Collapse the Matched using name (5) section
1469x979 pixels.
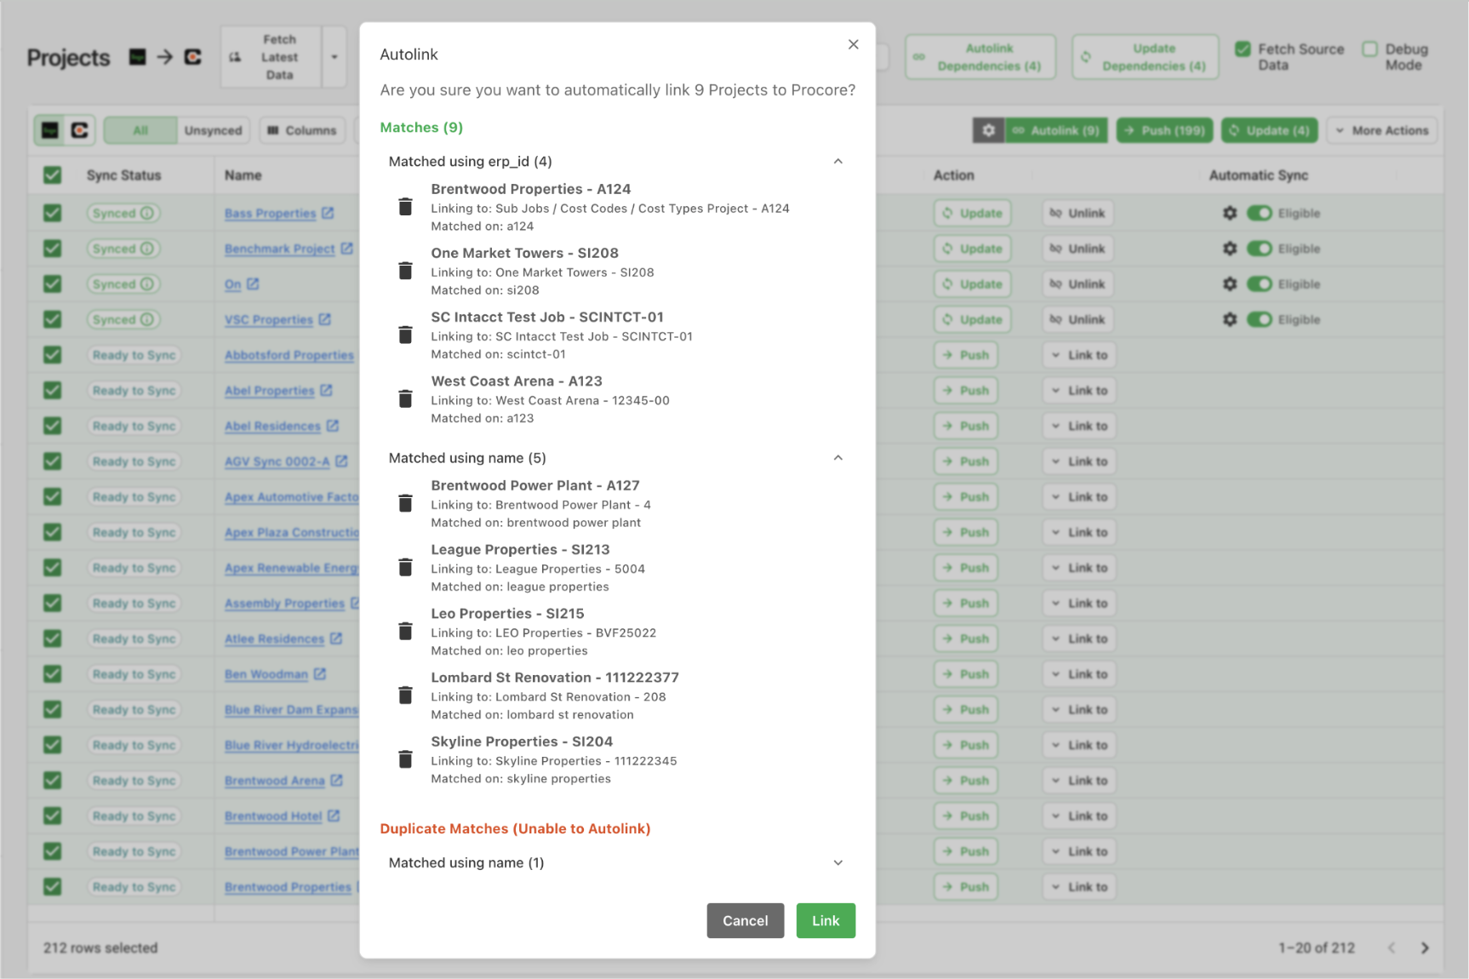pos(837,458)
